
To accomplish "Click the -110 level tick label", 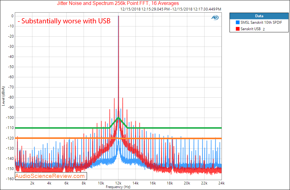I will (x=10, y=128).
